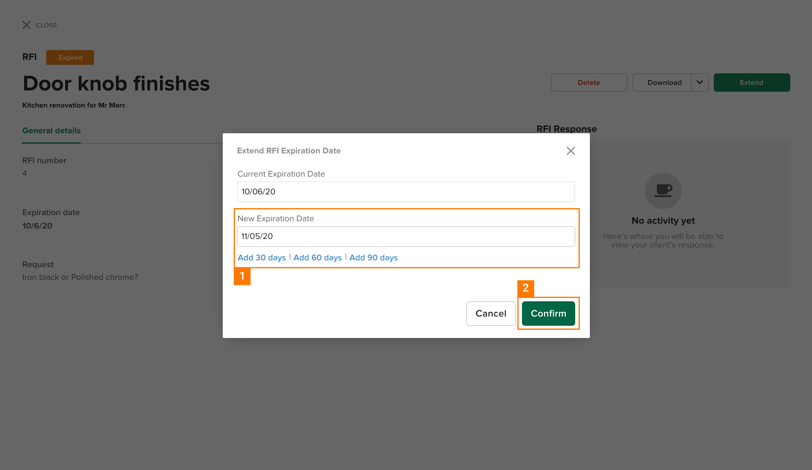812x470 pixels.
Task: Click the coffee cup icon in RFI Response
Action: tap(663, 191)
